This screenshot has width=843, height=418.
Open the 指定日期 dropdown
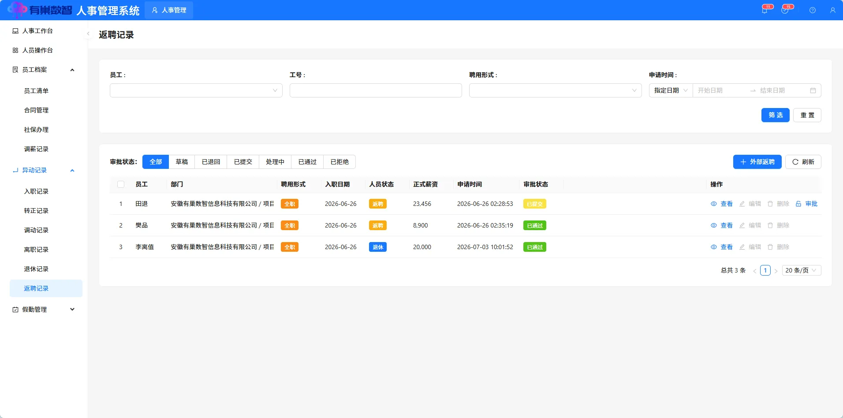pyautogui.click(x=671, y=90)
